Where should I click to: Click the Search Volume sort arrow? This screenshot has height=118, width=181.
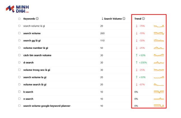pyautogui.click(x=102, y=19)
